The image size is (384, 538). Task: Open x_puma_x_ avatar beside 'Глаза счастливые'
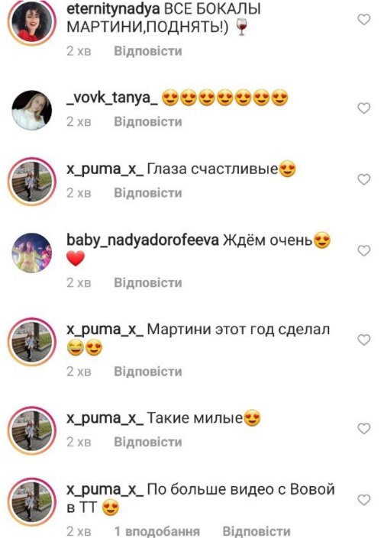pos(32,182)
